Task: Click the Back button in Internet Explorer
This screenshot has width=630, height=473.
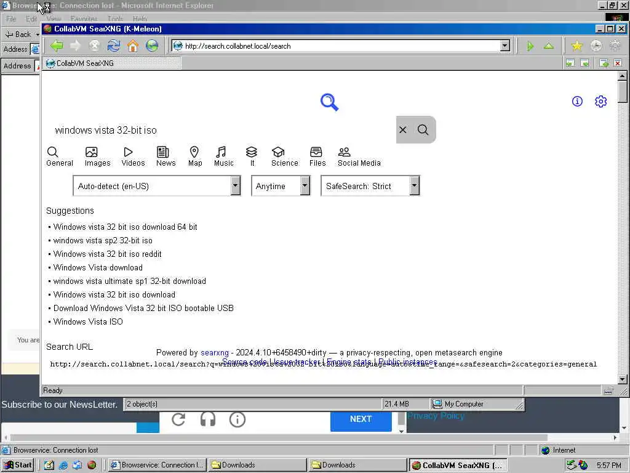Action: pos(18,34)
